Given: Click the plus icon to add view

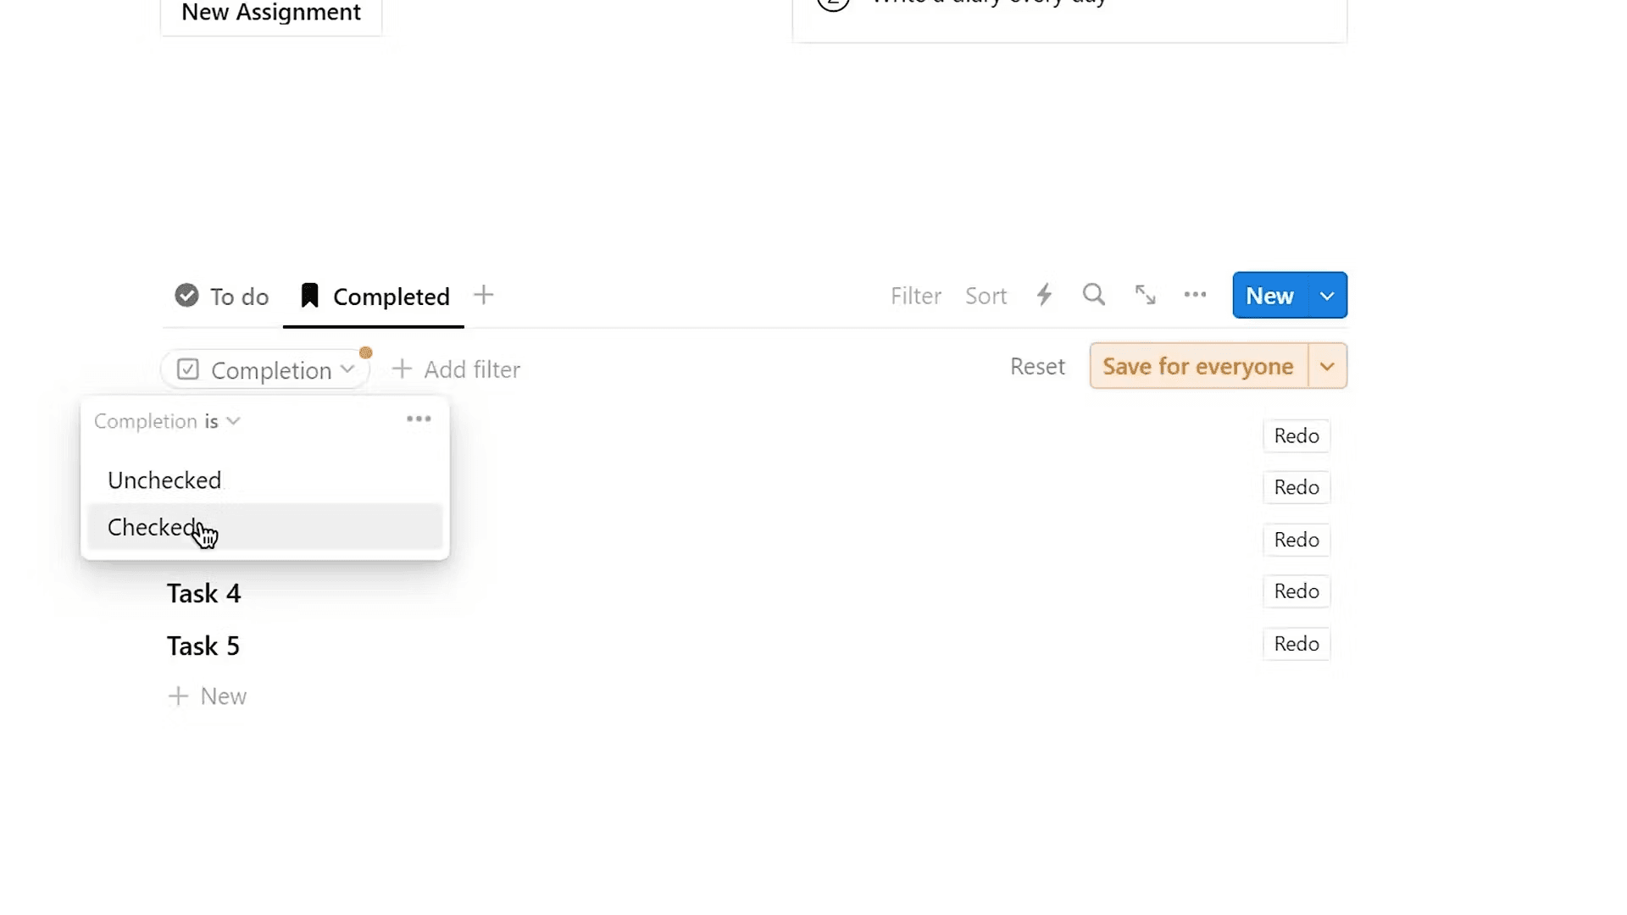Looking at the screenshot, I should point(483,295).
